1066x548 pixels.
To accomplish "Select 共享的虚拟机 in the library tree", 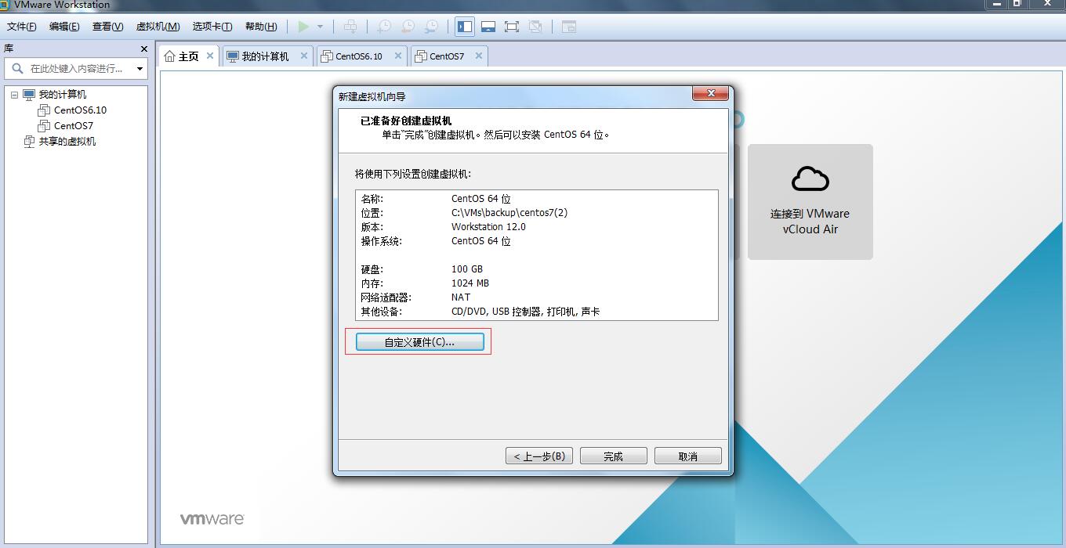I will (67, 142).
